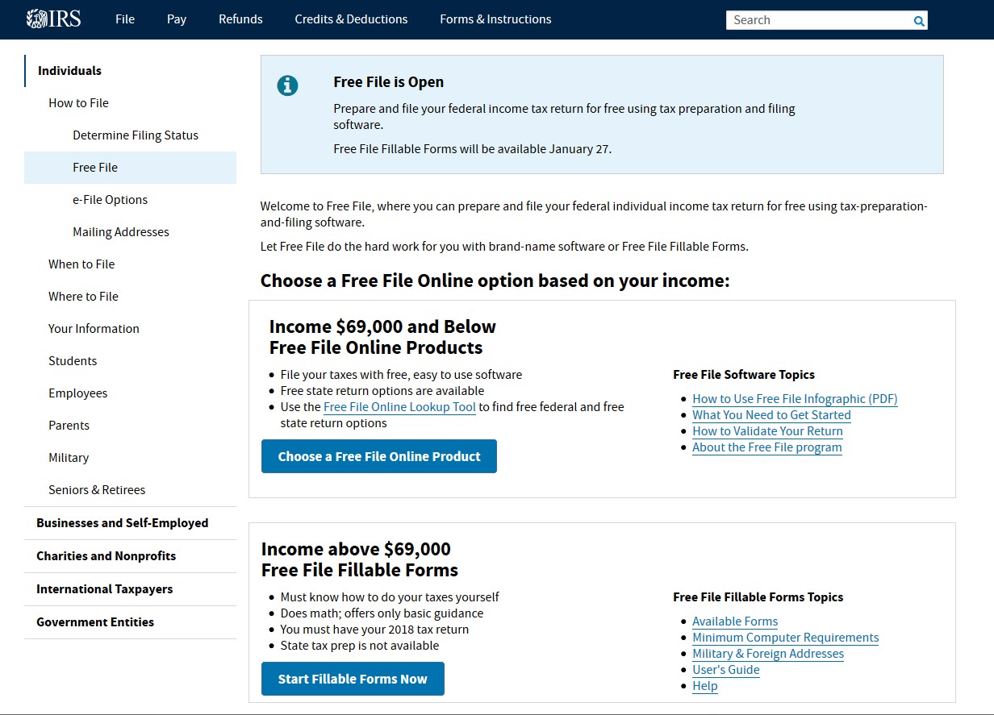Screen dimensions: 994x715
Task: Open Military & Foreign Addresses link
Action: coord(768,654)
